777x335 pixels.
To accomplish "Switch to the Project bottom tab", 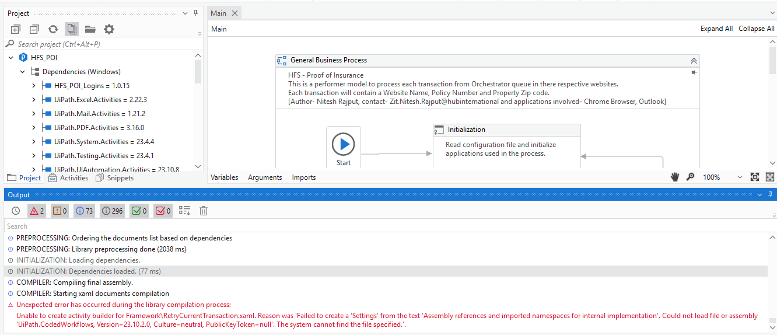I will (x=24, y=178).
